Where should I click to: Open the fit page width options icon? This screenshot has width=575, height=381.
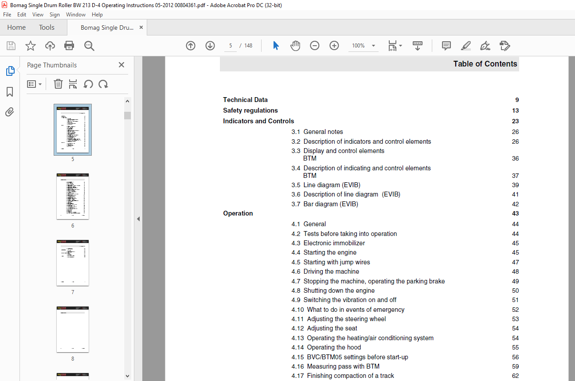tap(395, 46)
